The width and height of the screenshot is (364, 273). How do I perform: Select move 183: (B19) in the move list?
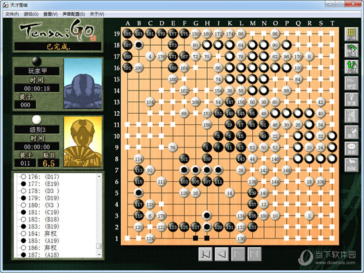(40, 226)
